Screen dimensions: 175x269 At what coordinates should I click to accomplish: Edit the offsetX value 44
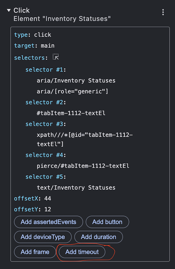[x=48, y=198]
